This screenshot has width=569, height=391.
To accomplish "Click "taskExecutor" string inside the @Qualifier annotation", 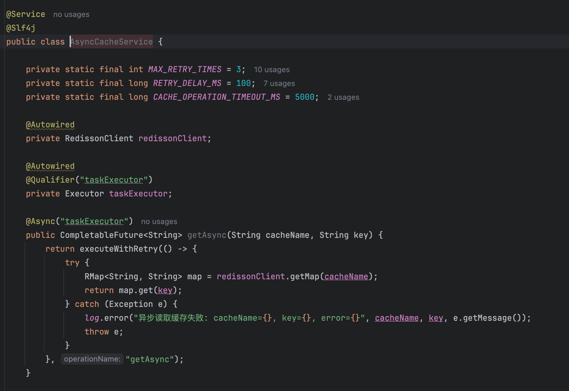I will point(114,180).
